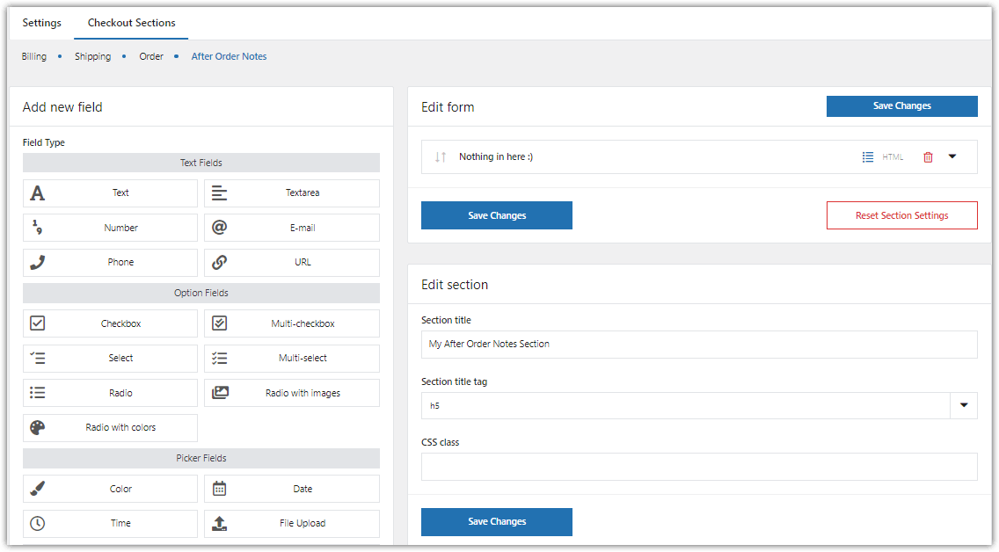Screen dimensions: 999x552
Task: Add a Select field
Action: coord(110,359)
